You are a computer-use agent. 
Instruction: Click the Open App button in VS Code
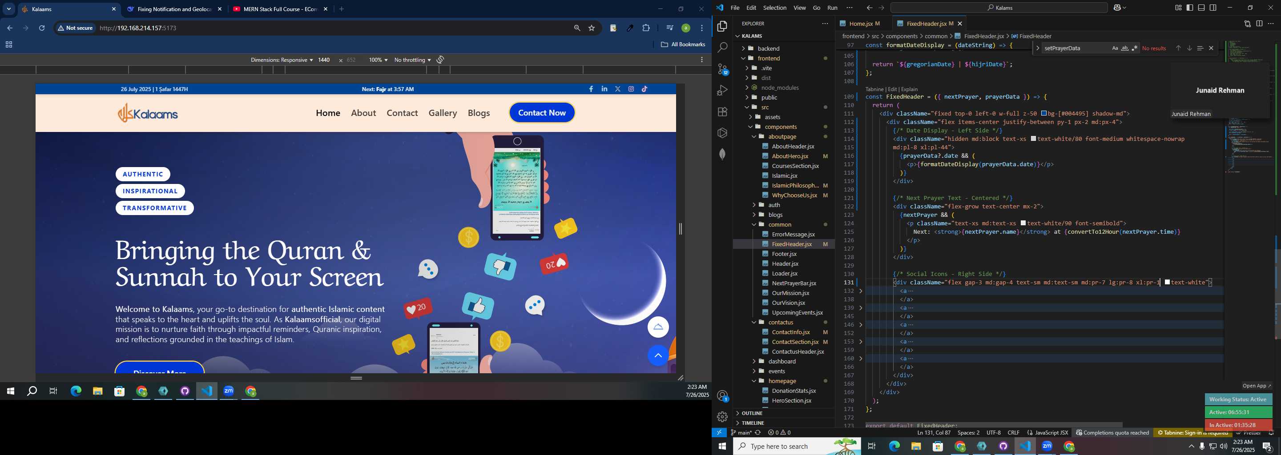click(x=1257, y=386)
